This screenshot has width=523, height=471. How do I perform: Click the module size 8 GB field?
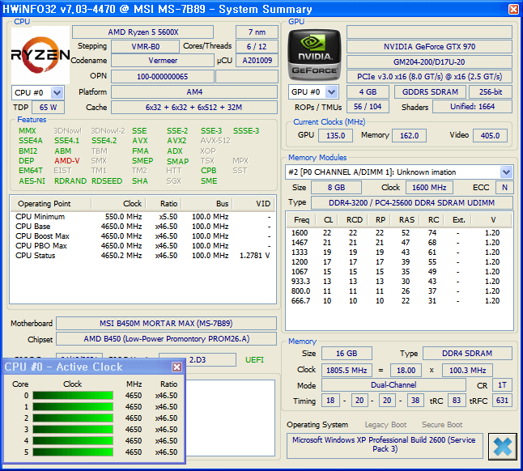[x=336, y=187]
